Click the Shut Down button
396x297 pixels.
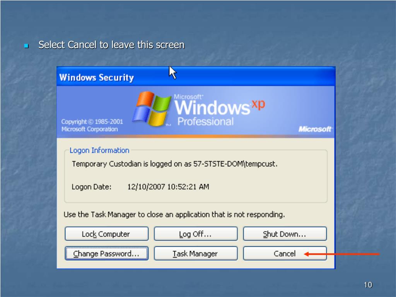pyautogui.click(x=285, y=234)
